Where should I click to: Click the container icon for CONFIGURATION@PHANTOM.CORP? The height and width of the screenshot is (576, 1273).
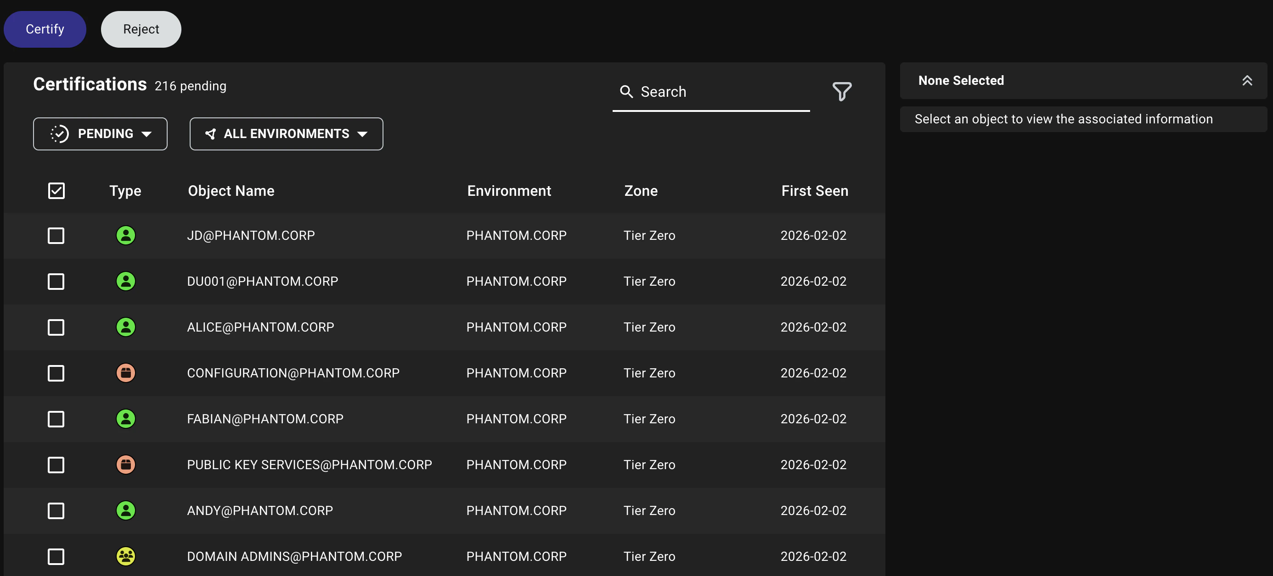click(x=126, y=373)
